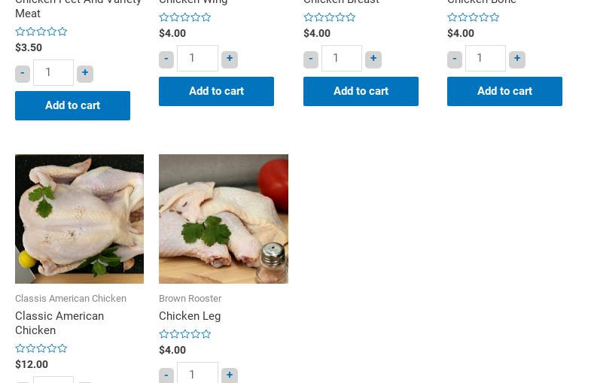591x383 pixels.
Task: Rate Chicken Leg using the star rating
Action: (185, 334)
